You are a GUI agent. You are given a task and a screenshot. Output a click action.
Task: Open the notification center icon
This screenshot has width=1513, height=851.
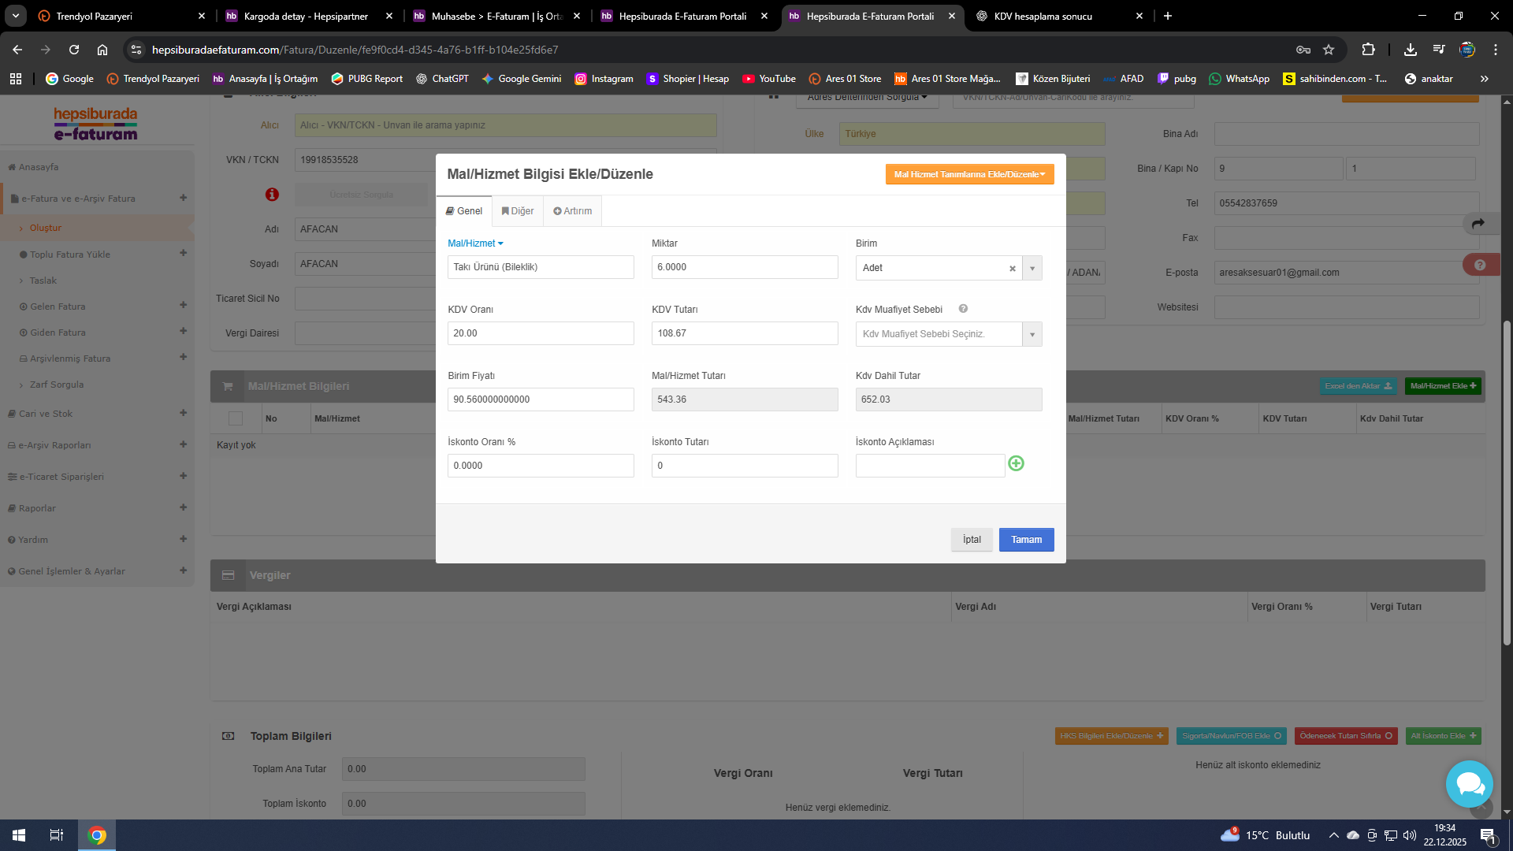[1488, 835]
